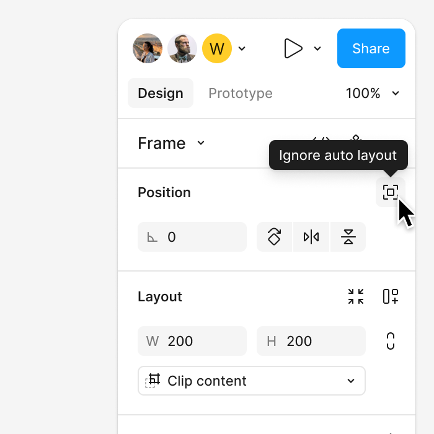Click the yellow W user avatar

(x=217, y=48)
